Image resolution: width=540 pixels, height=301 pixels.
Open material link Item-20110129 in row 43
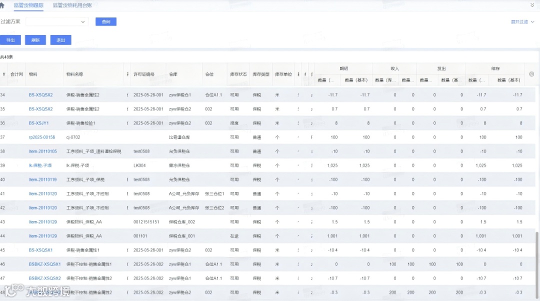42,222
